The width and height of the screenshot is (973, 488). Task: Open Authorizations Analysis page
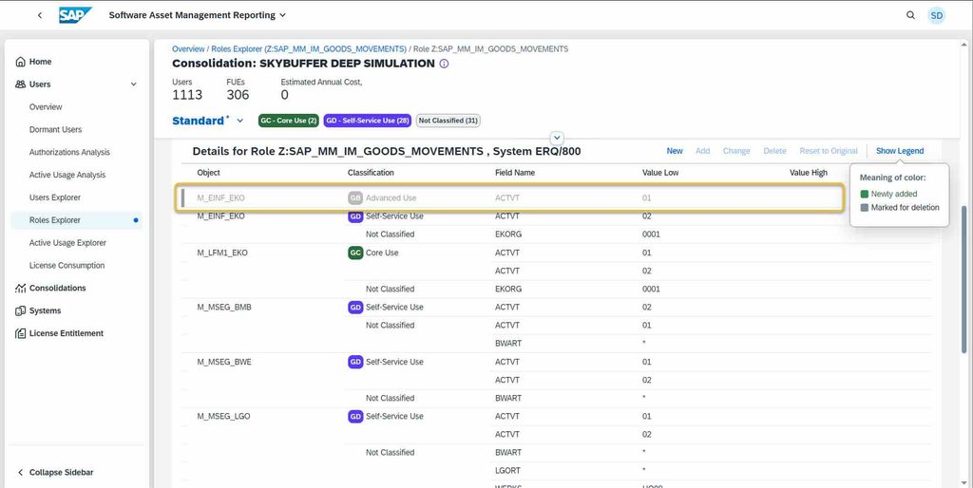click(69, 152)
